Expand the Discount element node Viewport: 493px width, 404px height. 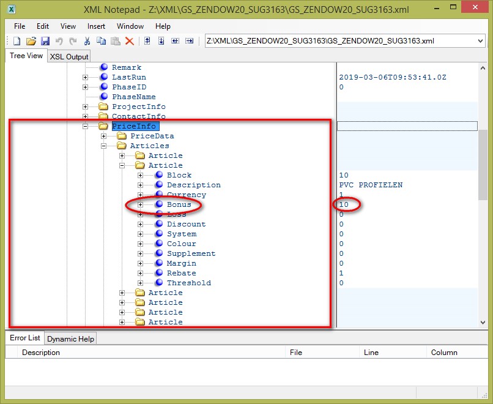coord(140,224)
